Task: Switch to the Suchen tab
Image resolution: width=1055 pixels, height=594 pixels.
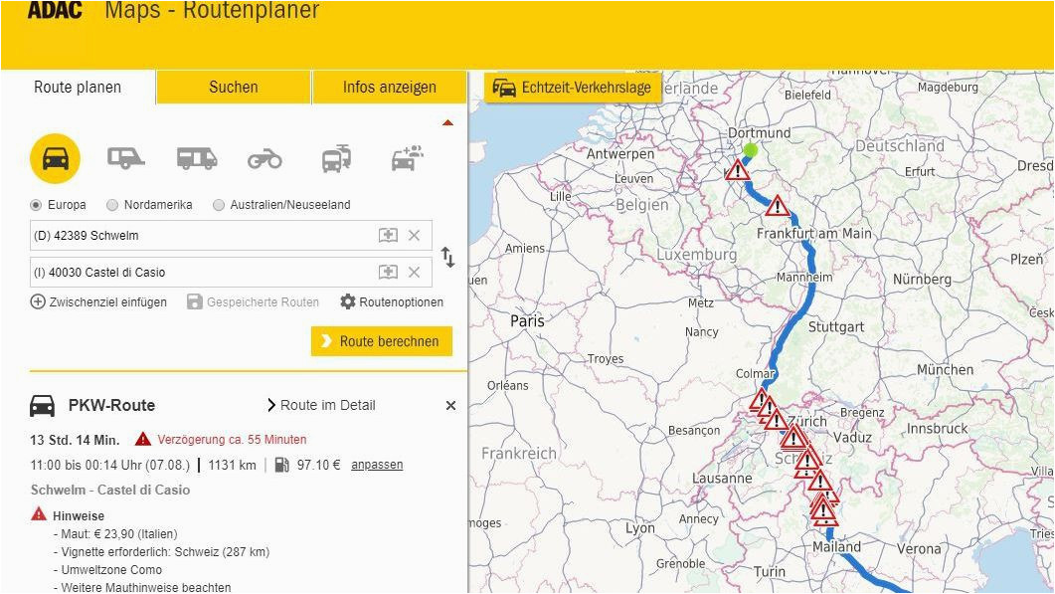Action: 234,87
